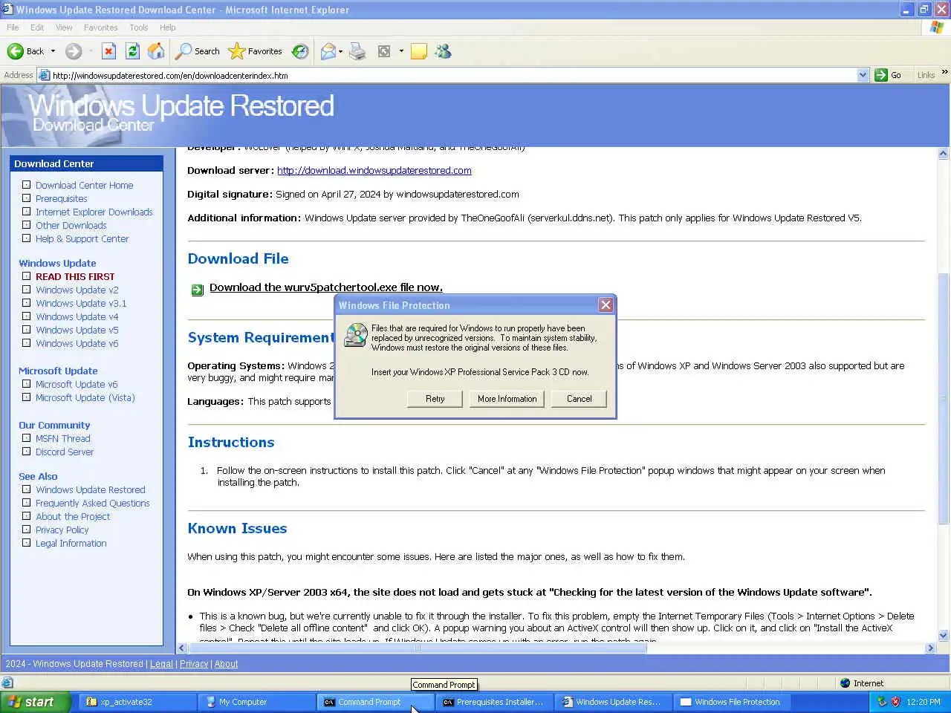Click the vertical scrollbar up arrow
The height and width of the screenshot is (713, 951).
[944, 154]
